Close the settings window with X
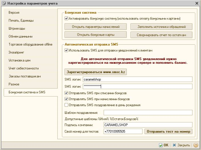The image size is (201, 150). pyautogui.click(x=197, y=3)
